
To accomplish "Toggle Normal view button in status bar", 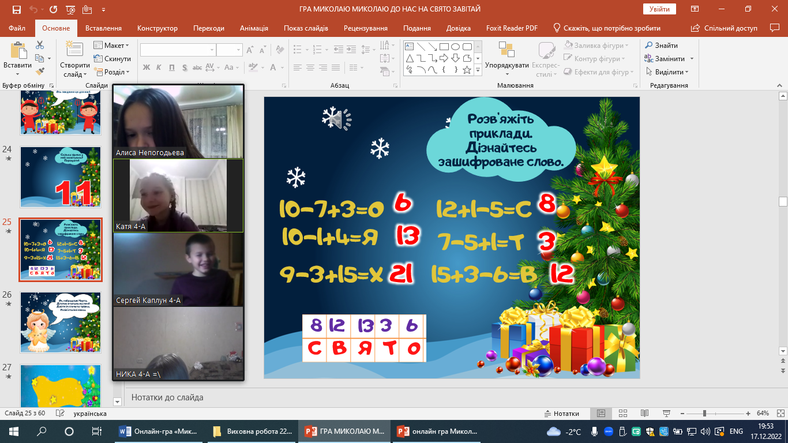I will pyautogui.click(x=601, y=414).
